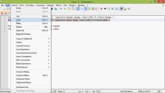The image size is (165, 93).
Task: Click the toolbar icon right of ABC
Action: click(125, 9)
